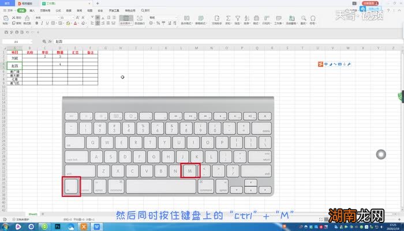Image resolution: width=404 pixels, height=231 pixels.
Task: Select the Format Painter (格式刷) brush
Action: pyautogui.click(x=27, y=18)
